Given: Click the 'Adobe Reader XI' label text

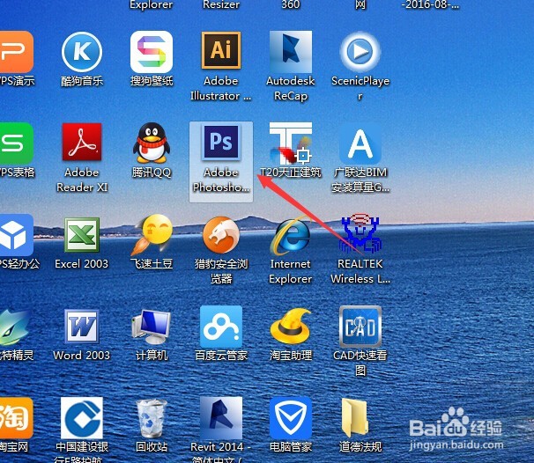Looking at the screenshot, I should [x=82, y=180].
